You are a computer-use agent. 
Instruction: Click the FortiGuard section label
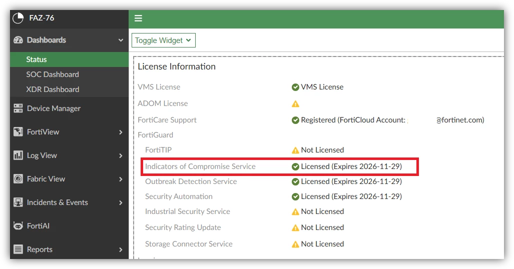(155, 135)
